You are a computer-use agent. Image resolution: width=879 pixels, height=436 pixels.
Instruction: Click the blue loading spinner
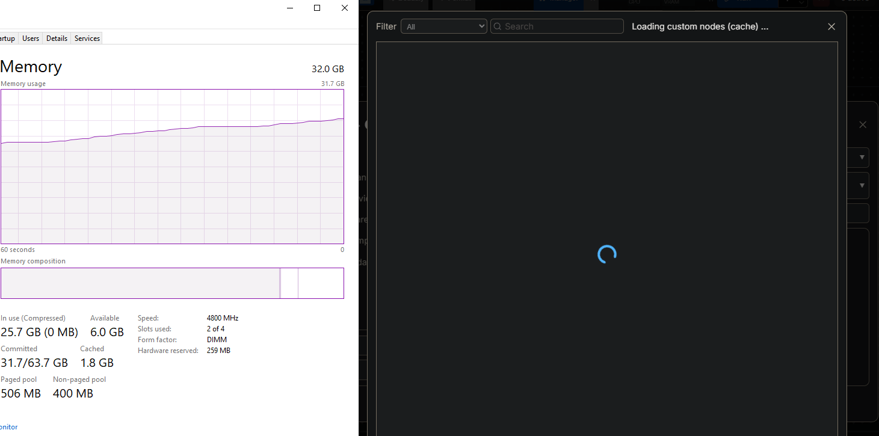click(x=607, y=254)
